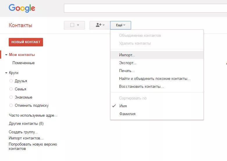227x161 pixels.
Task: Toggle the Ещё dropdown button
Action: [x=121, y=25]
